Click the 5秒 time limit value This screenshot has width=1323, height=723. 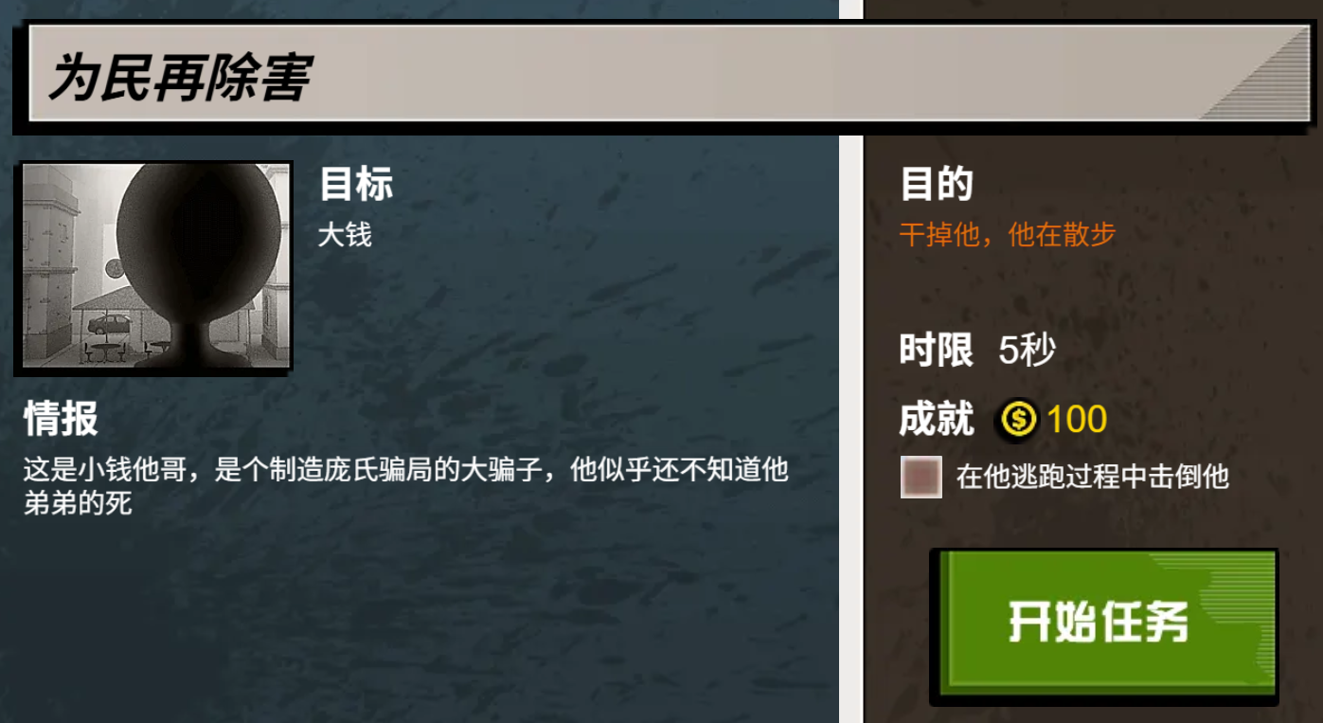(x=1027, y=352)
